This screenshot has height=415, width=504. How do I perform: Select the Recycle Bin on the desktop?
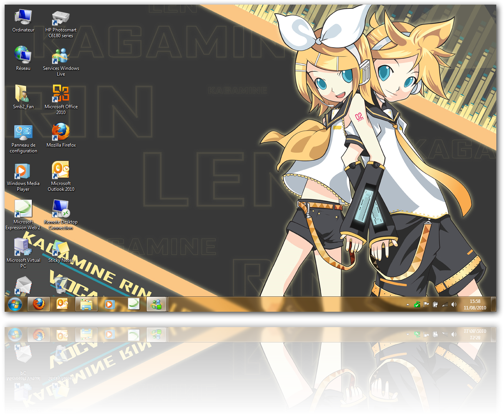(x=61, y=286)
